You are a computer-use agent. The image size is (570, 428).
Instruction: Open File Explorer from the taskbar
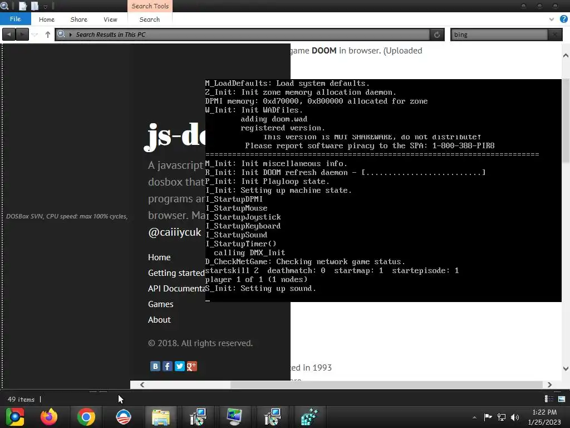click(161, 417)
